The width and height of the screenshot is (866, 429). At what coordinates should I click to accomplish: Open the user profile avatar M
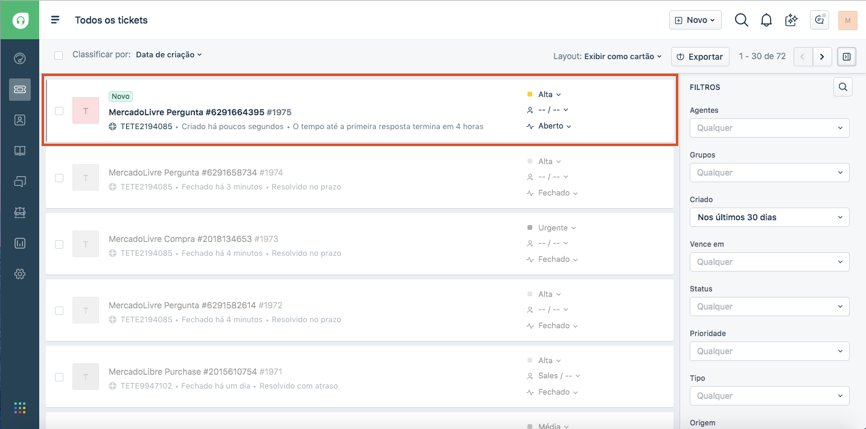pos(848,20)
